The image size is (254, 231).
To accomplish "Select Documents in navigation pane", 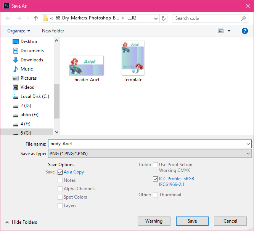I will pos(32,51).
